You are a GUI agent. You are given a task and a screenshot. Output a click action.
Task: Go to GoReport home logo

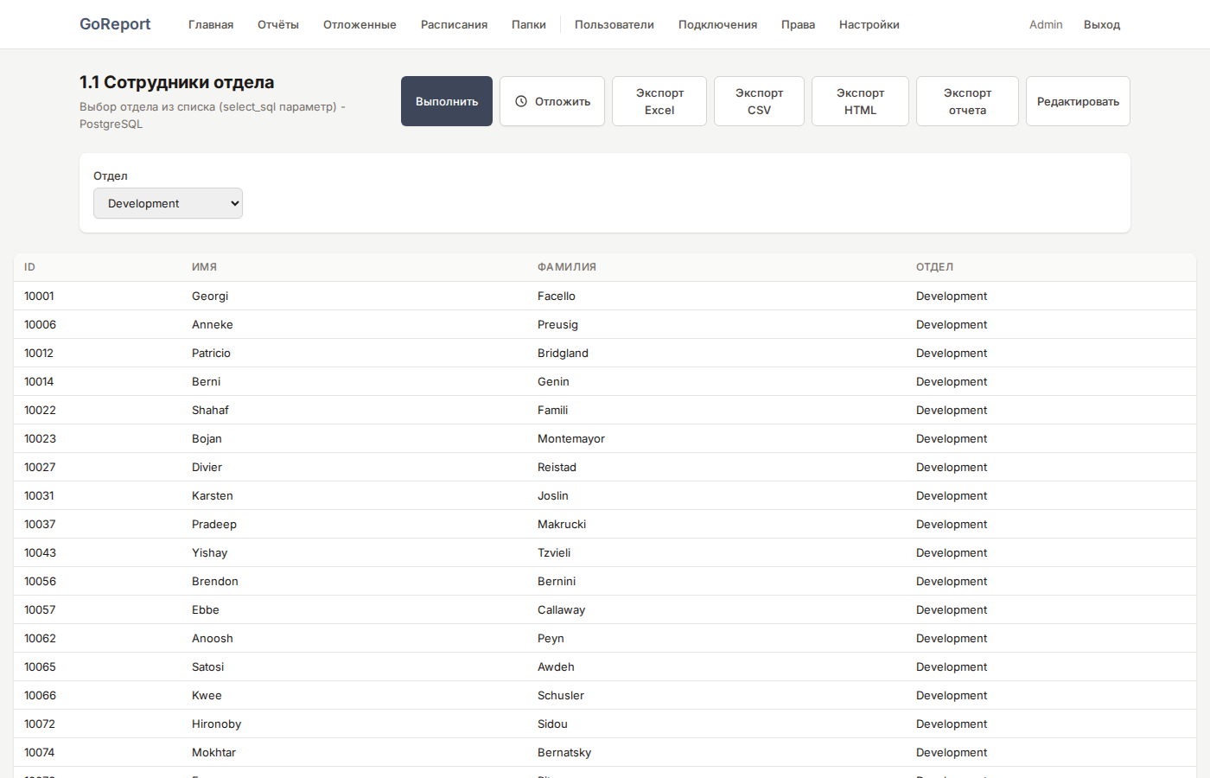click(115, 24)
